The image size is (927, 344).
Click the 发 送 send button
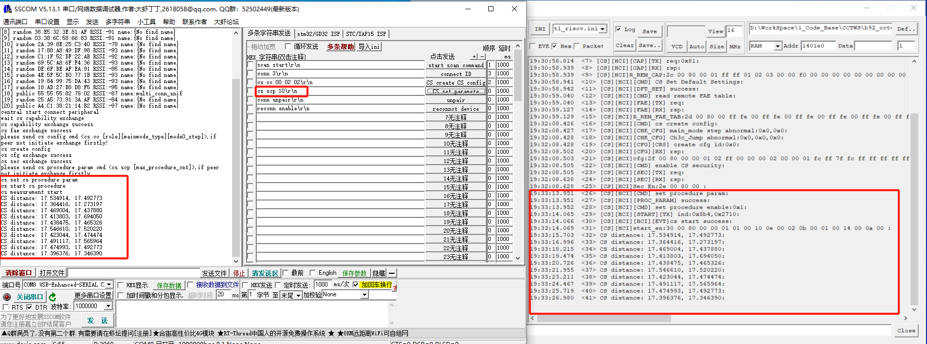[x=97, y=320]
